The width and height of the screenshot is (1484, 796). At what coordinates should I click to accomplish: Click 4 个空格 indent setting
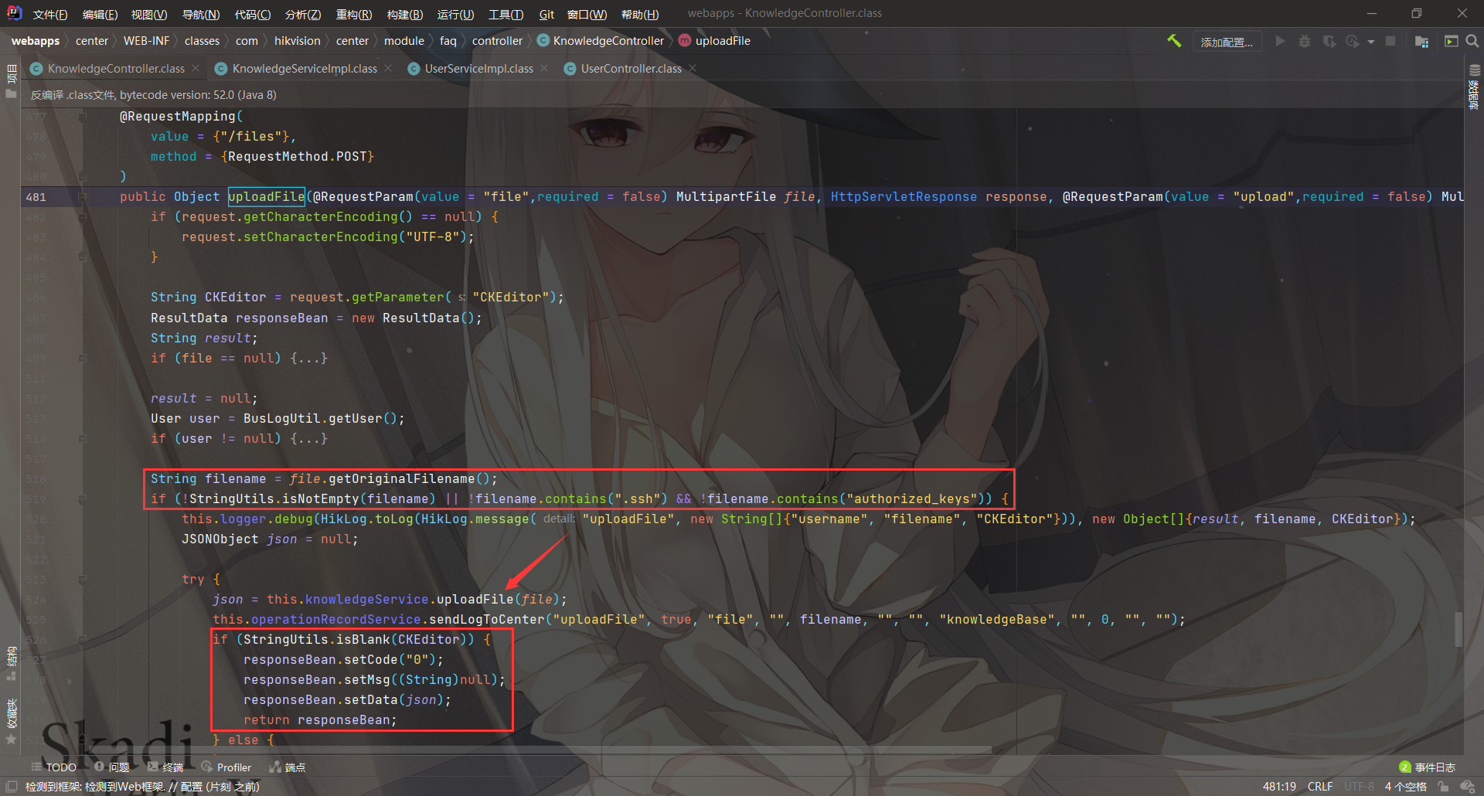pos(1405,787)
